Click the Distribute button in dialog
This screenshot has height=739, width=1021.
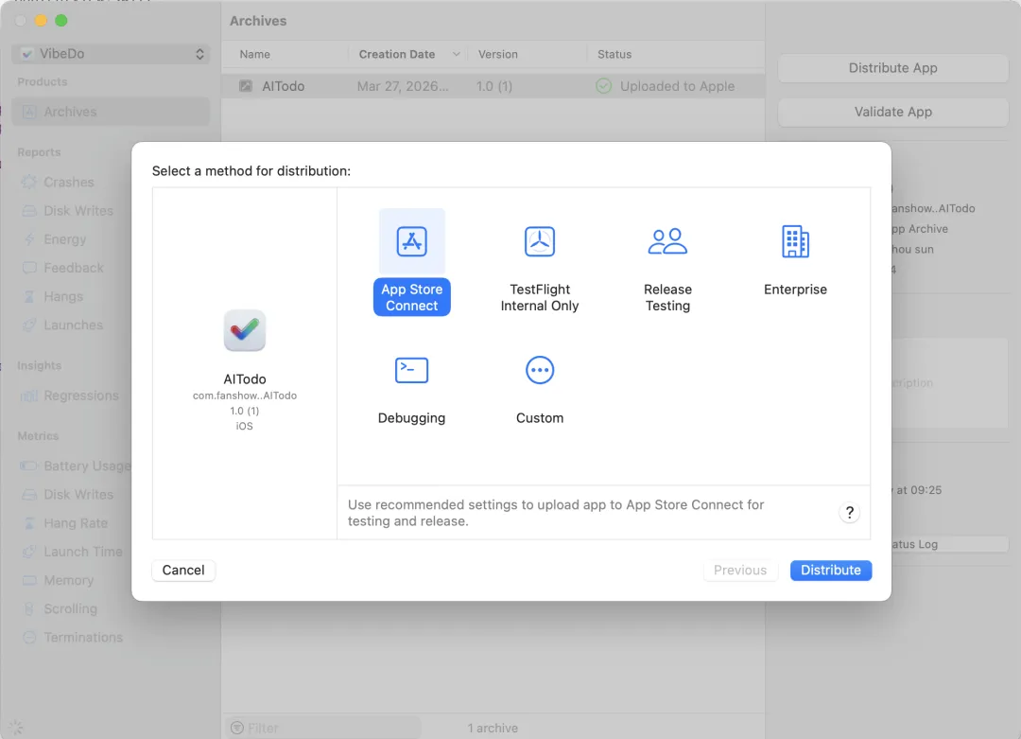click(830, 570)
